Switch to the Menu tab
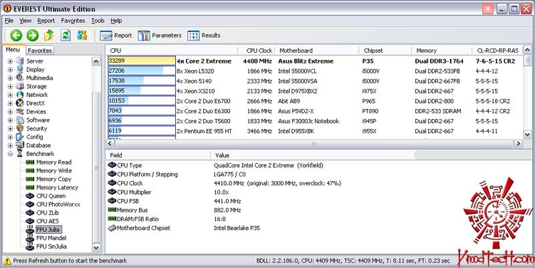The height and width of the screenshot is (268, 535). (x=13, y=49)
